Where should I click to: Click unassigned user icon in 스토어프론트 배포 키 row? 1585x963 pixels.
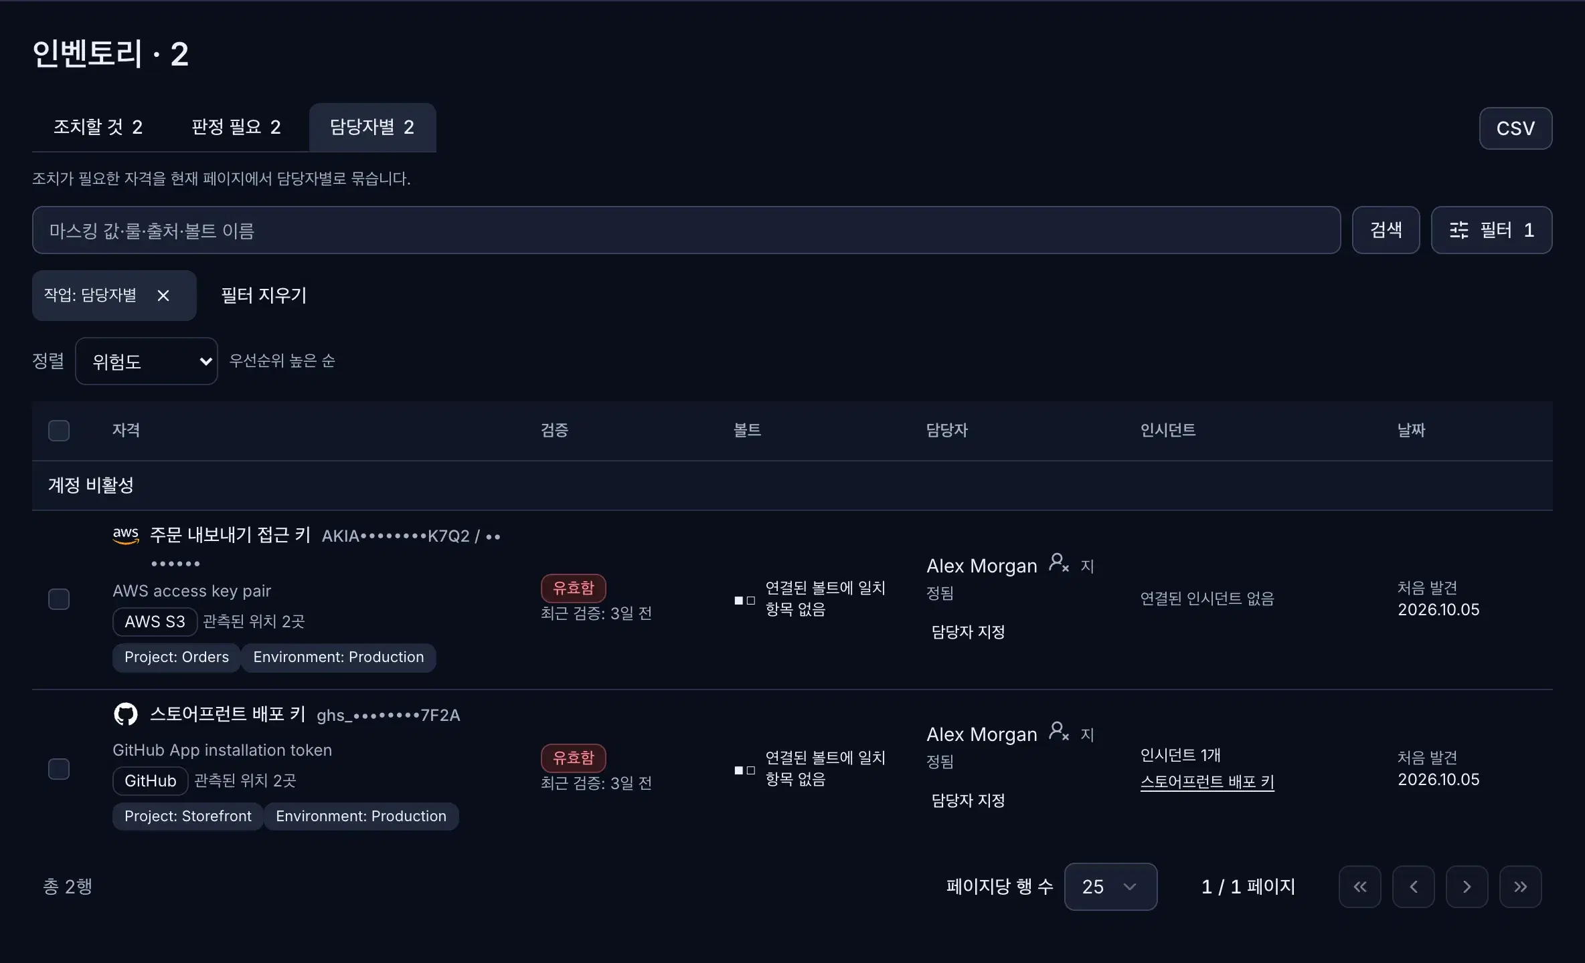1058,731
